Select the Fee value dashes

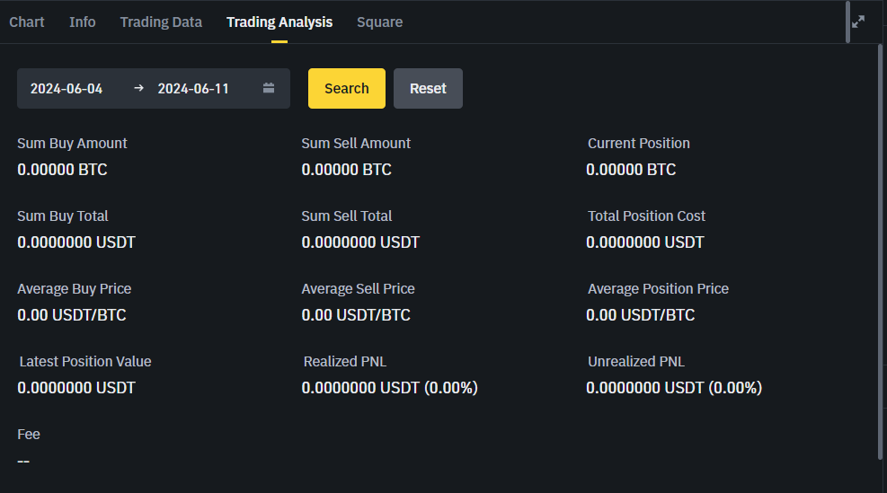pyautogui.click(x=23, y=462)
